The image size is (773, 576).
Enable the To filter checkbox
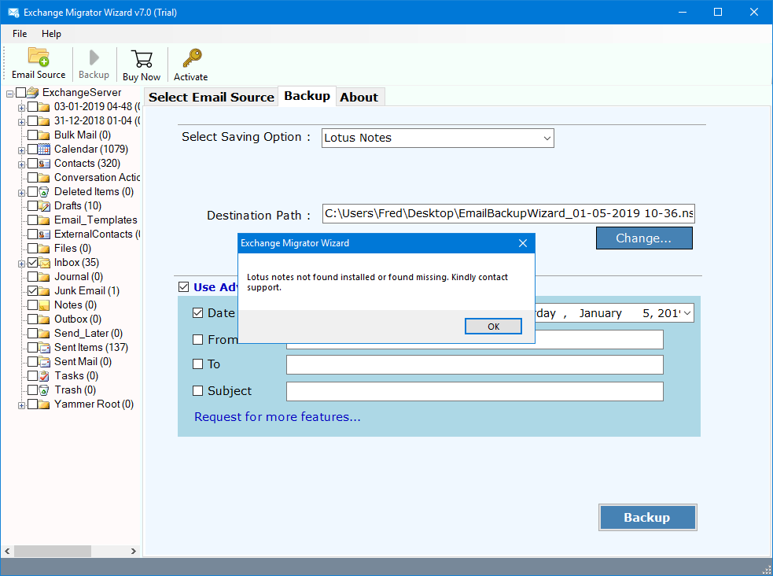pos(197,364)
